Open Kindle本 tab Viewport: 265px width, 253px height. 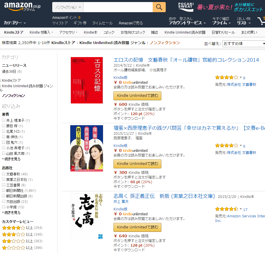coord(91,32)
